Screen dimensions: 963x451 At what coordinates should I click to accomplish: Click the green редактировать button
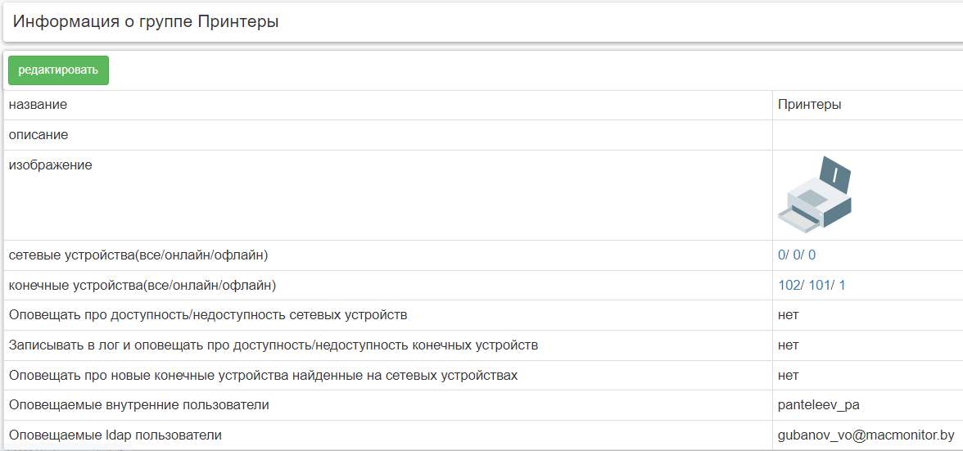(58, 70)
